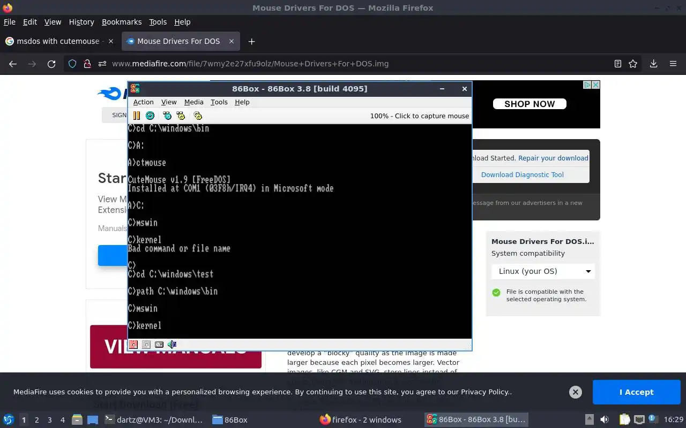The width and height of the screenshot is (686, 428).
Task: Click the Repair your download link
Action: pyautogui.click(x=553, y=158)
